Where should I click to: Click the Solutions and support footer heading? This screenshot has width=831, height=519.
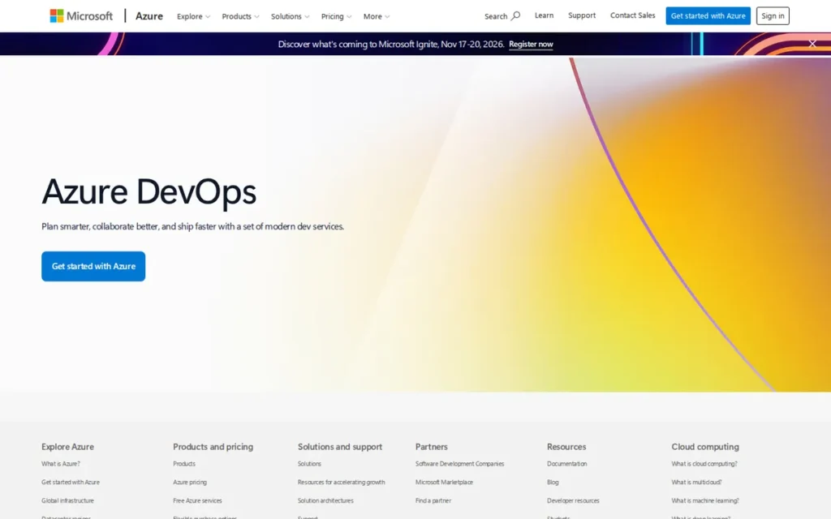(x=340, y=447)
